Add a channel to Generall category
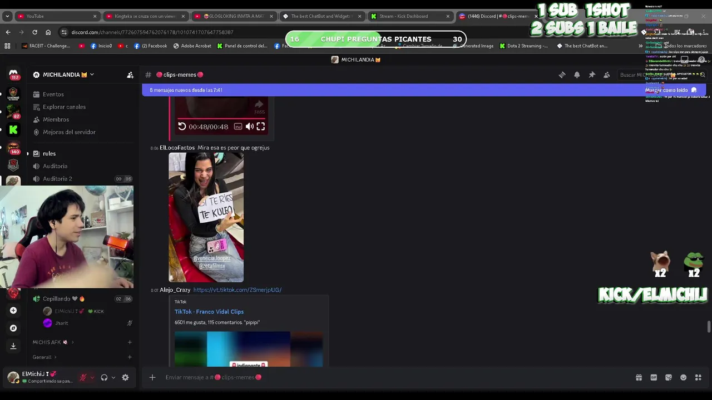This screenshot has height=400, width=712. point(130,357)
